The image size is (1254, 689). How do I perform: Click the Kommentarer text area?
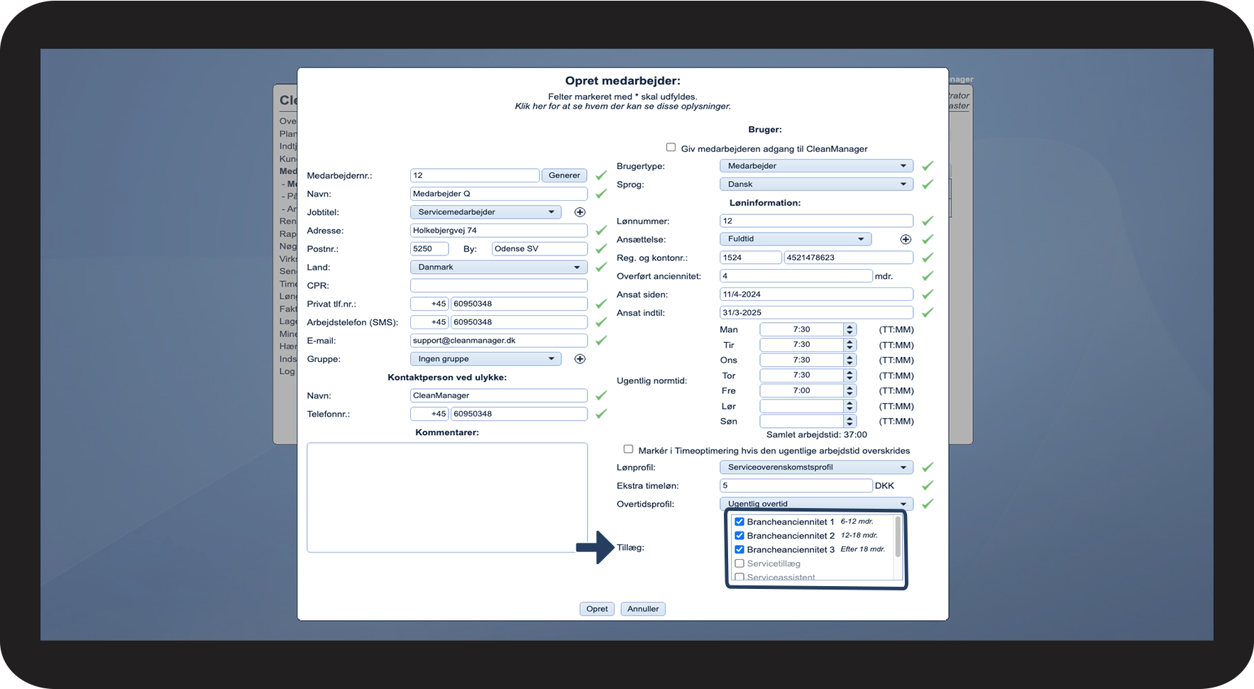(x=447, y=497)
